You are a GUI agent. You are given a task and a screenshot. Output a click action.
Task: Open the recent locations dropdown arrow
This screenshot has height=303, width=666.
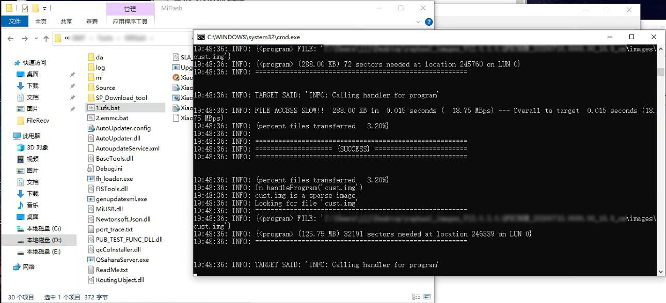click(36, 39)
